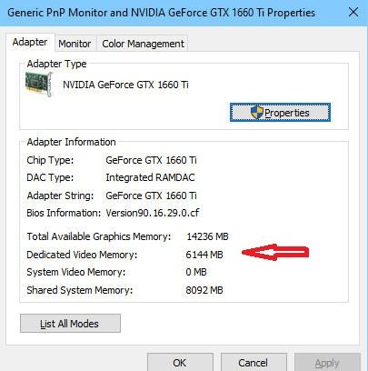The width and height of the screenshot is (368, 371).
Task: Click the Bios Information version text
Action: tap(153, 213)
